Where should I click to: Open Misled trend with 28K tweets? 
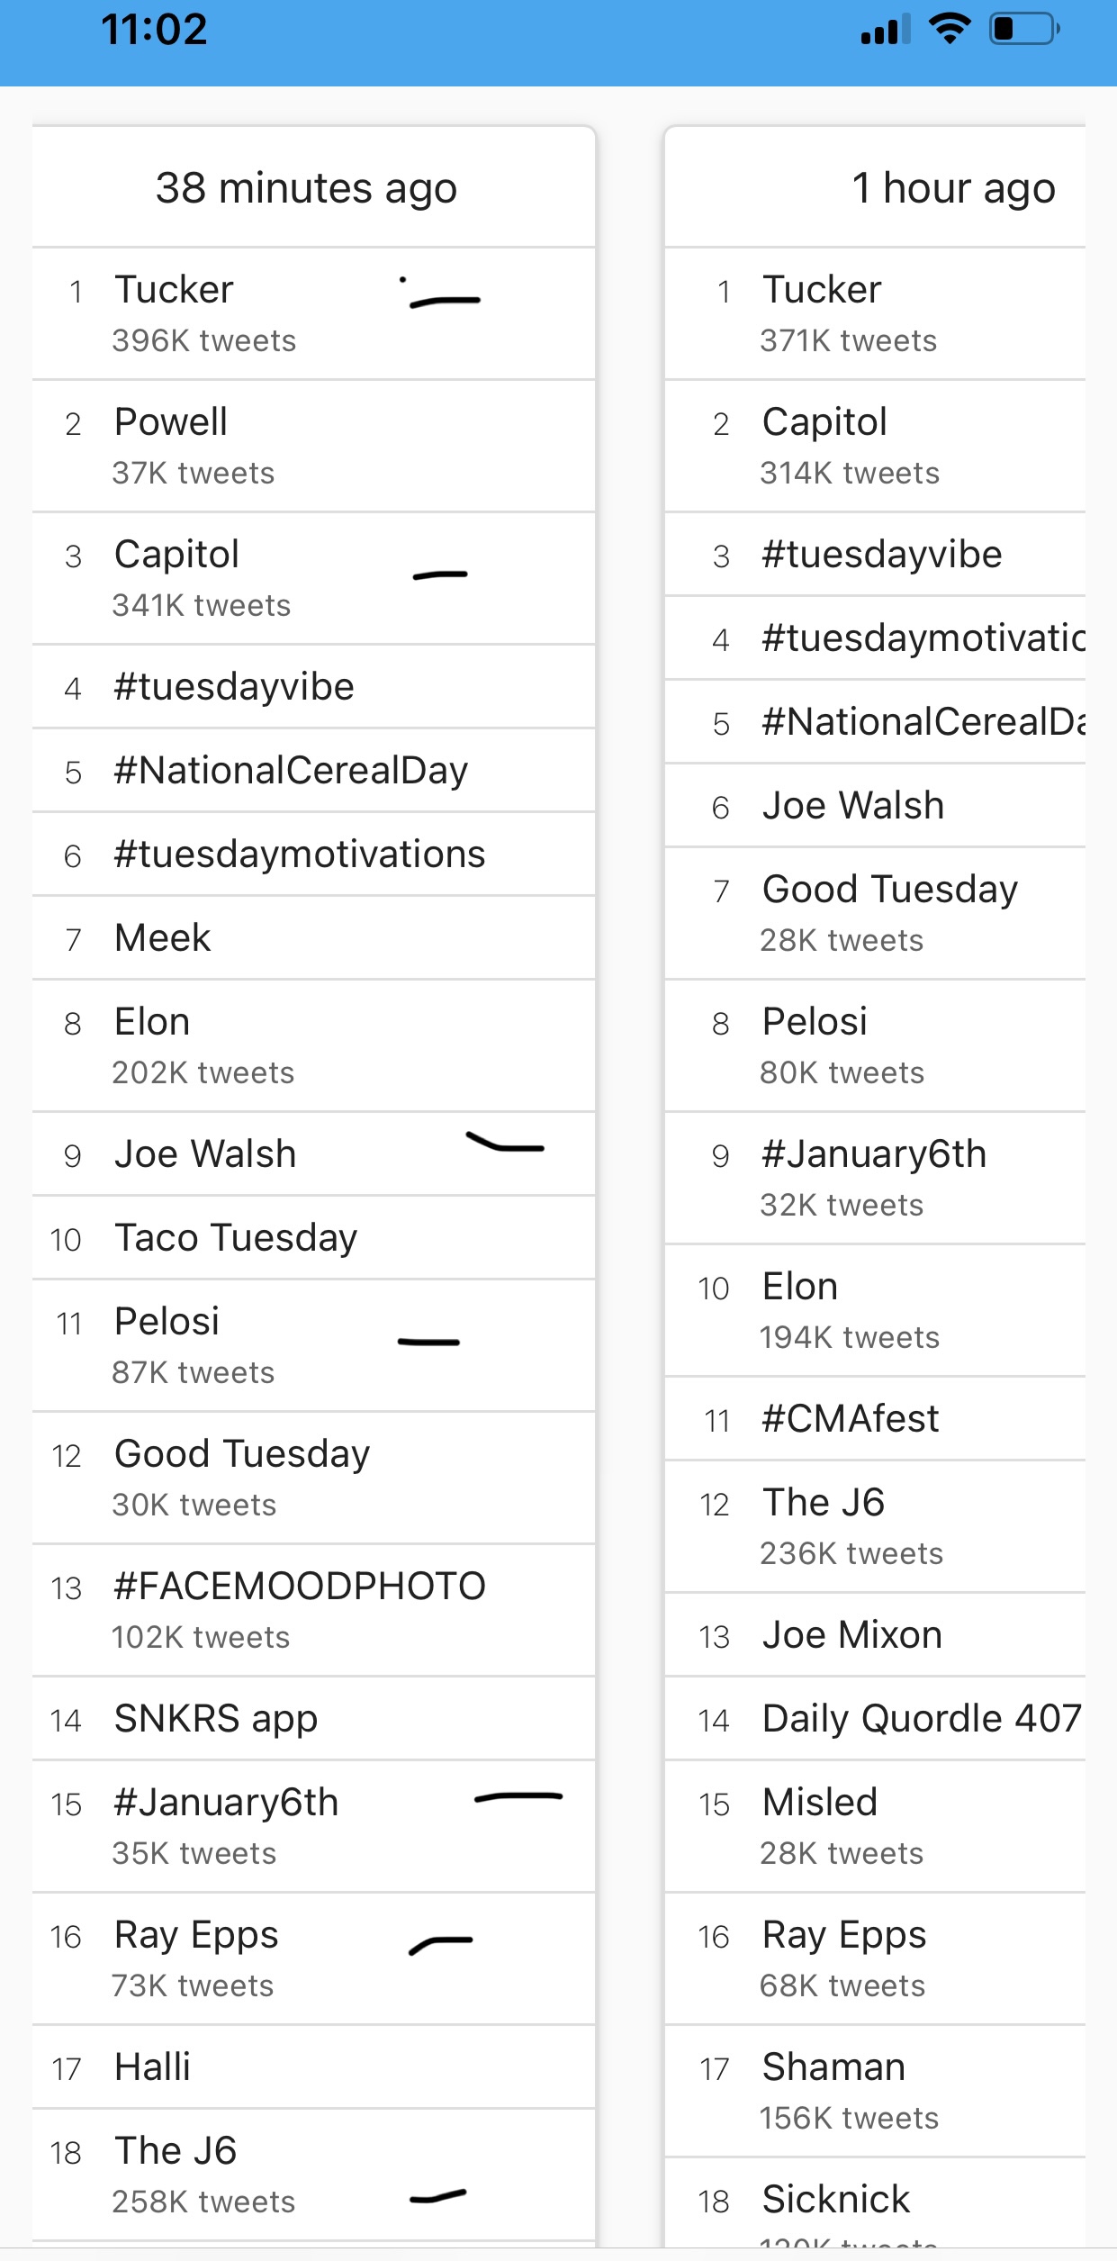pos(875,1826)
